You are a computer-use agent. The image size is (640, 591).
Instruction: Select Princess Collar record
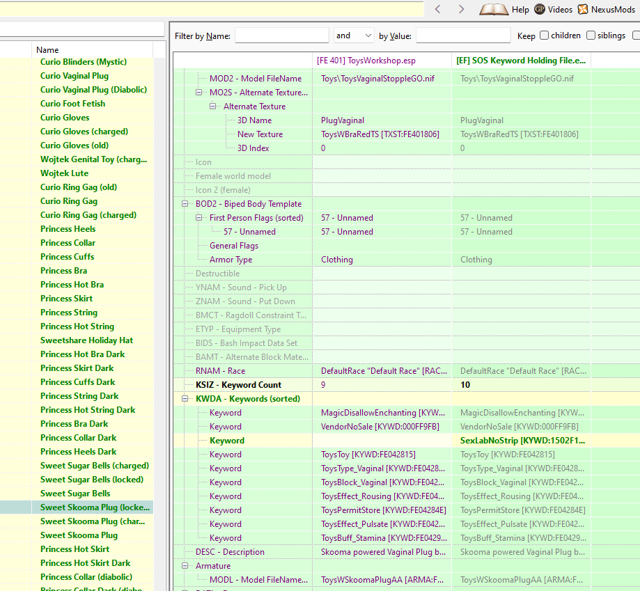click(x=68, y=243)
